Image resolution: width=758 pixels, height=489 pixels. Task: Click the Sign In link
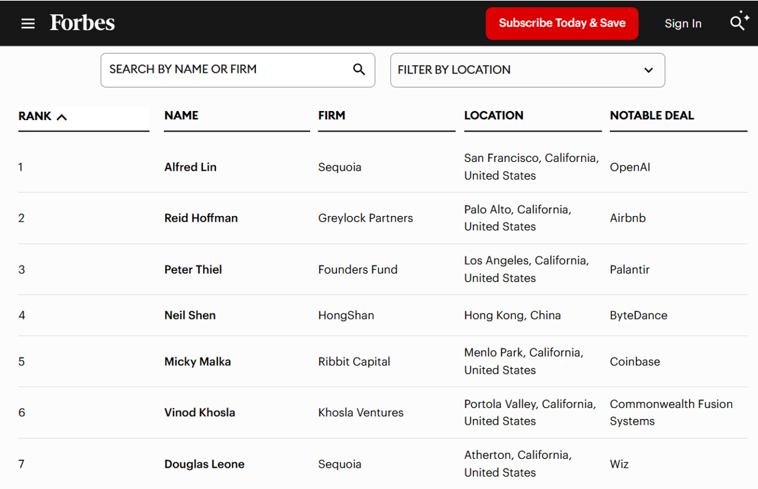tap(683, 24)
